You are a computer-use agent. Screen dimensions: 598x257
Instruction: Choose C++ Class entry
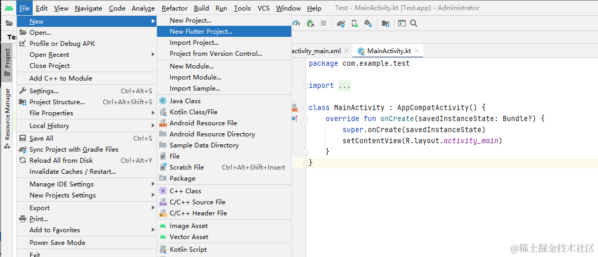[224, 191]
